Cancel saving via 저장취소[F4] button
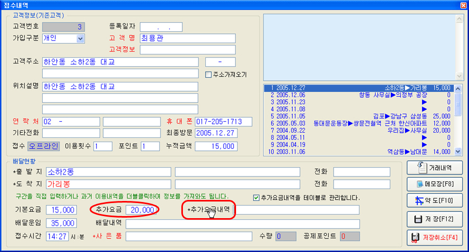This screenshot has width=469, height=252. coord(434,237)
